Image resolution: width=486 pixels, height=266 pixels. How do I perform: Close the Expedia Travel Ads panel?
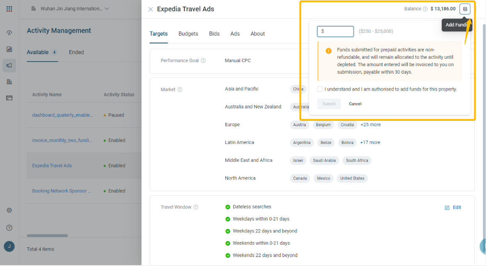[x=151, y=9]
